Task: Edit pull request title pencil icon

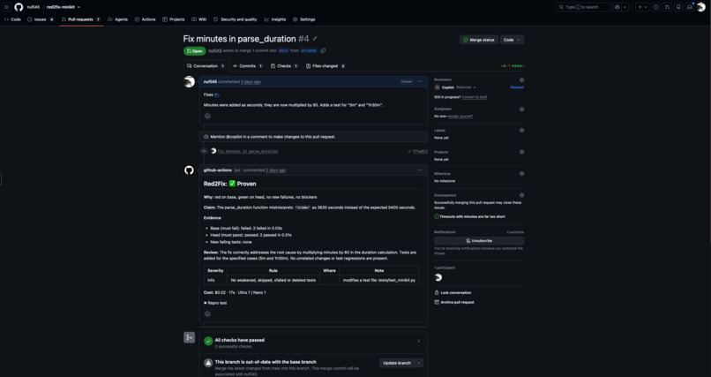Action: coord(315,39)
